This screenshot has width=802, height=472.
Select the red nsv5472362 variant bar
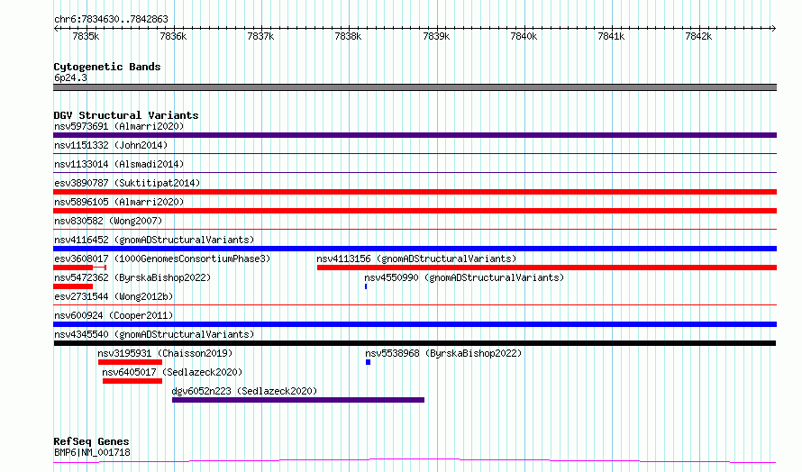coord(73,286)
